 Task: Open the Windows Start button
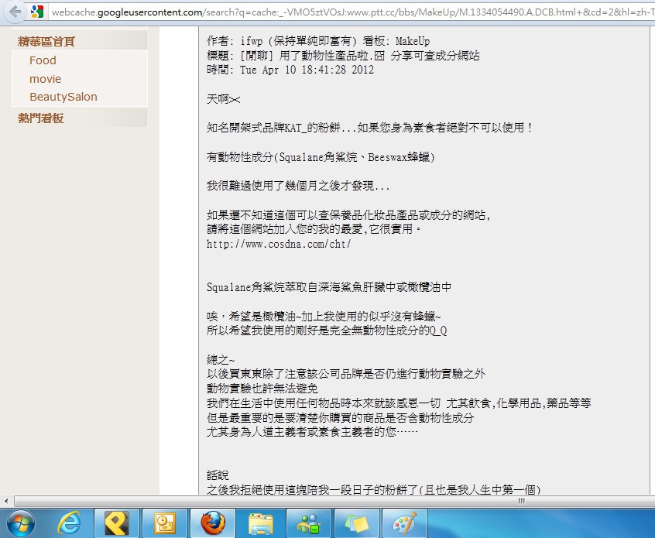point(20,523)
